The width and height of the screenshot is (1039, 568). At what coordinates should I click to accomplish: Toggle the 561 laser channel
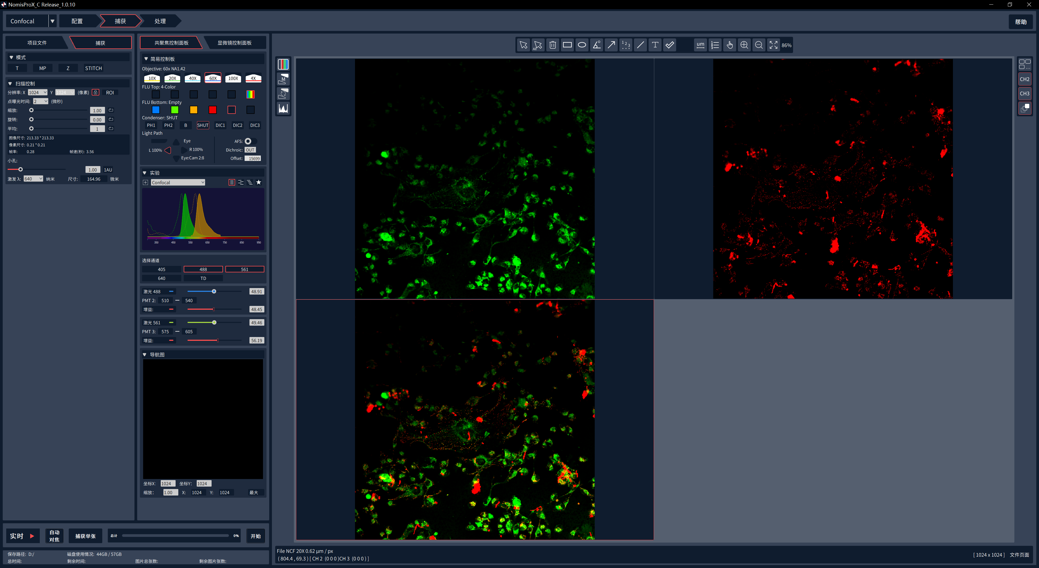(245, 269)
